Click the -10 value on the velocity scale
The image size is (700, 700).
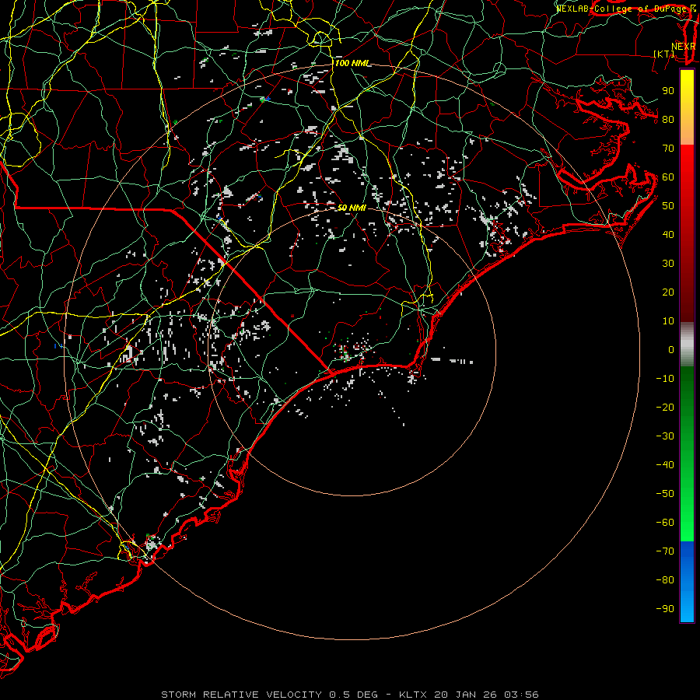click(x=665, y=379)
